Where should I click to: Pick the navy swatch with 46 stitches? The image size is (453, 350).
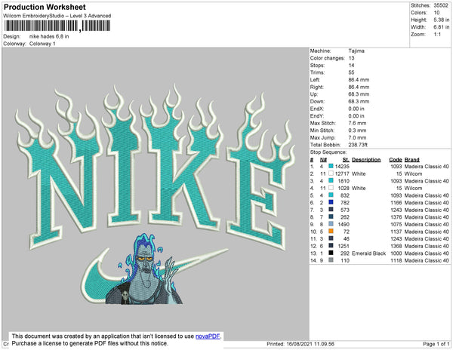[x=331, y=238]
